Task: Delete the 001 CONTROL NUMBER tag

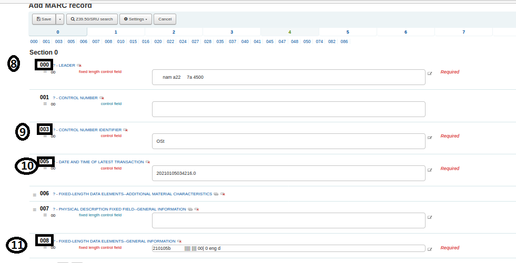Action: point(102,98)
